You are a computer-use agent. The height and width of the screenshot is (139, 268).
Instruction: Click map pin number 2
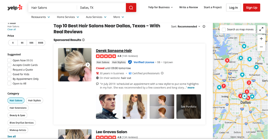point(249,83)
